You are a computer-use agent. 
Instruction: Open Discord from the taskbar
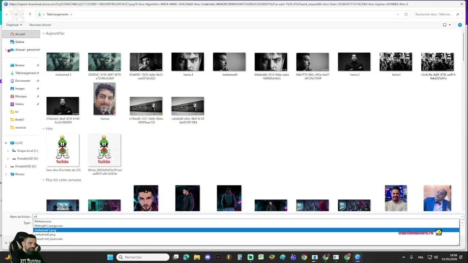(x=208, y=257)
